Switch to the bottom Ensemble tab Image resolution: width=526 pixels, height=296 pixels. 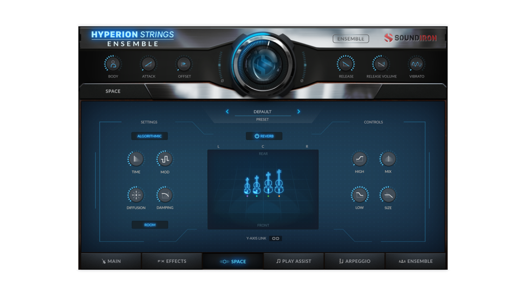[415, 261]
